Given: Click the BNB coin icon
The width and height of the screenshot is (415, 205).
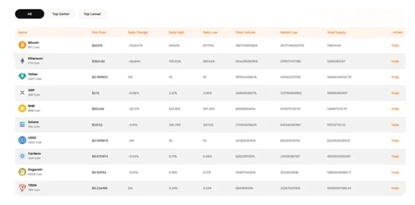Looking at the screenshot, I should tap(22, 108).
